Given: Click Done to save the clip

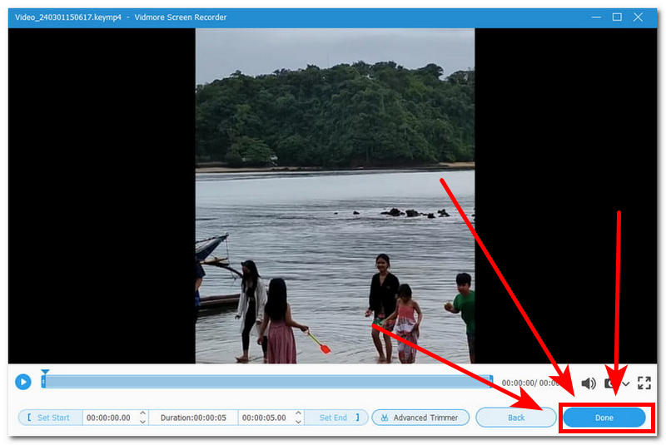Looking at the screenshot, I should (x=604, y=418).
